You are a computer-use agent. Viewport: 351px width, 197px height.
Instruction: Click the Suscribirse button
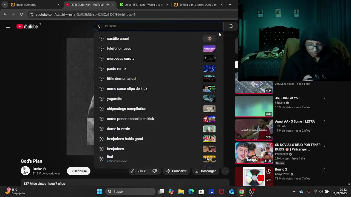[x=78, y=171]
